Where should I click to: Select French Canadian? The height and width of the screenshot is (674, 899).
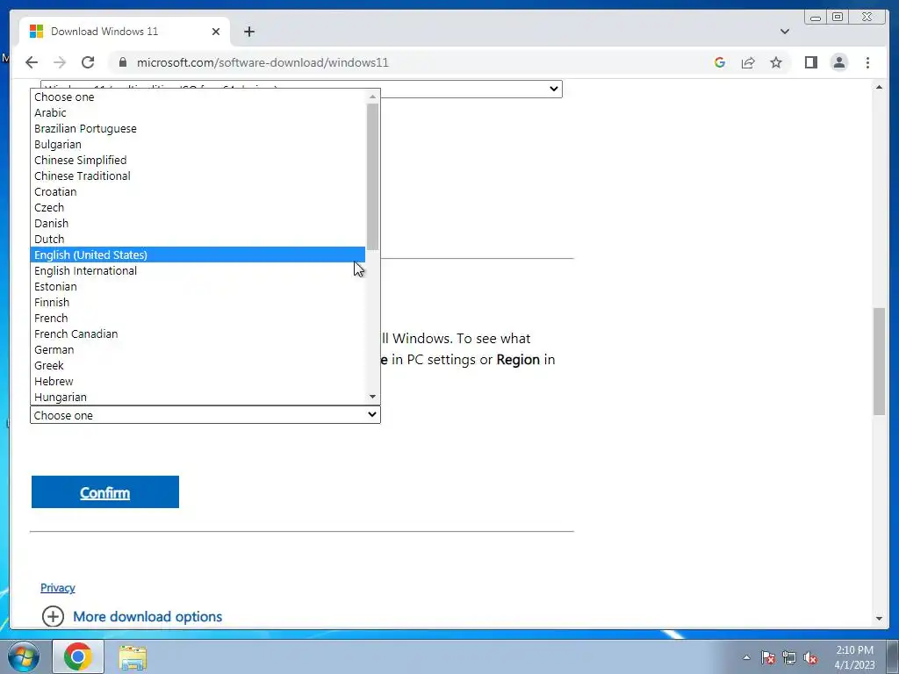pyautogui.click(x=198, y=333)
